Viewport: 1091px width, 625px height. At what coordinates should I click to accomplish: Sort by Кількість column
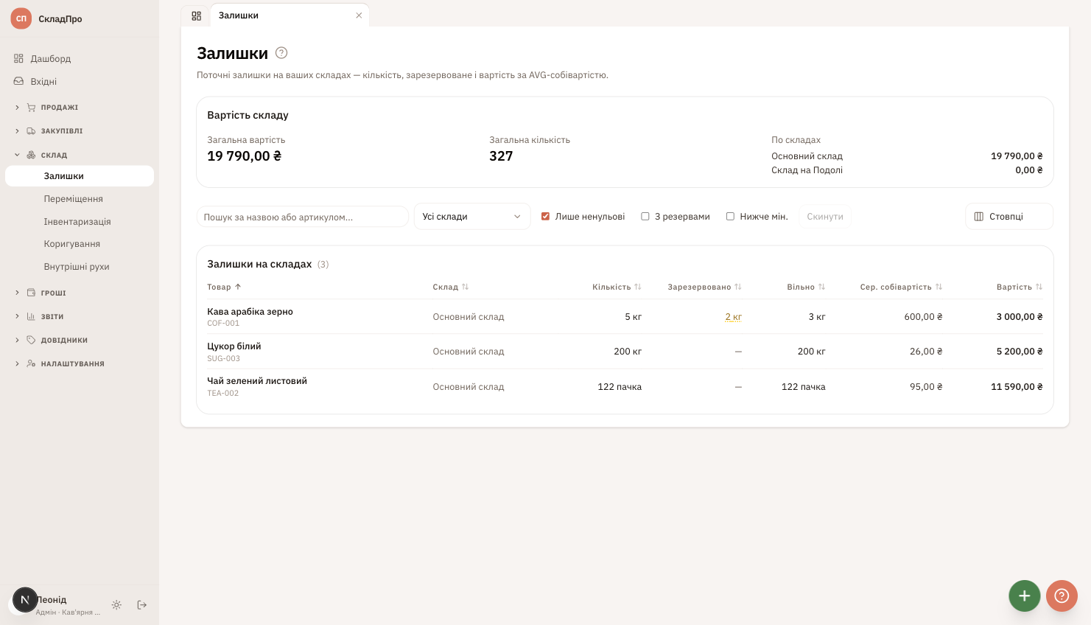coord(617,287)
